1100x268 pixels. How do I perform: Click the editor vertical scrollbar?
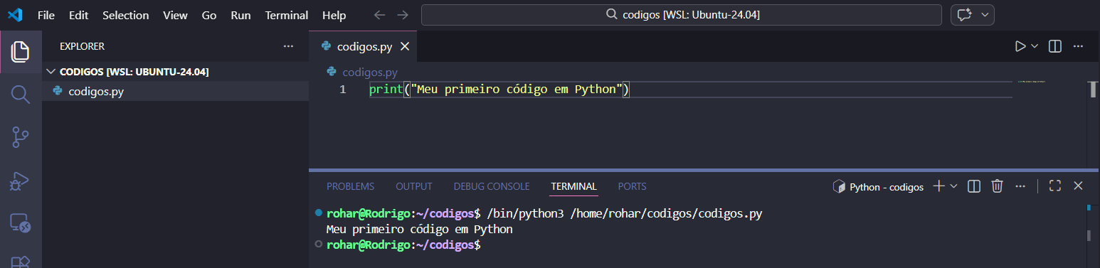tap(1094, 90)
